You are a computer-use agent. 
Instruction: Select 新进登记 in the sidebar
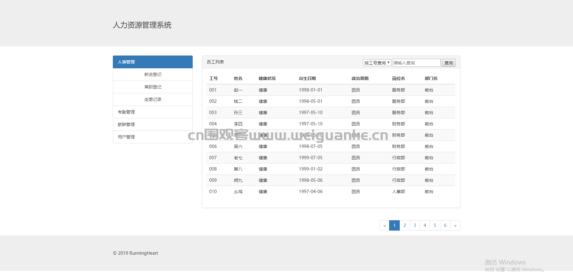[153, 74]
